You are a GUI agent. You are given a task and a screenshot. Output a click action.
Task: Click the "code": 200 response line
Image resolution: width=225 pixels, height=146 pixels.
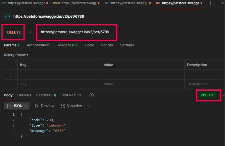[x=42, y=120]
